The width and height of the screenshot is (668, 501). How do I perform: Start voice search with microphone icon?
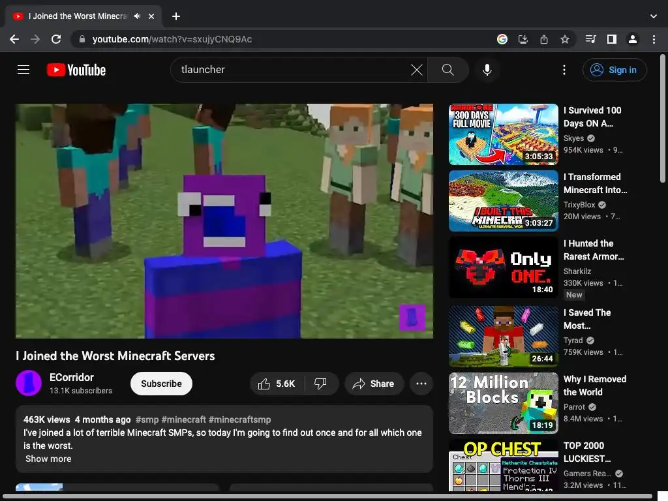487,70
